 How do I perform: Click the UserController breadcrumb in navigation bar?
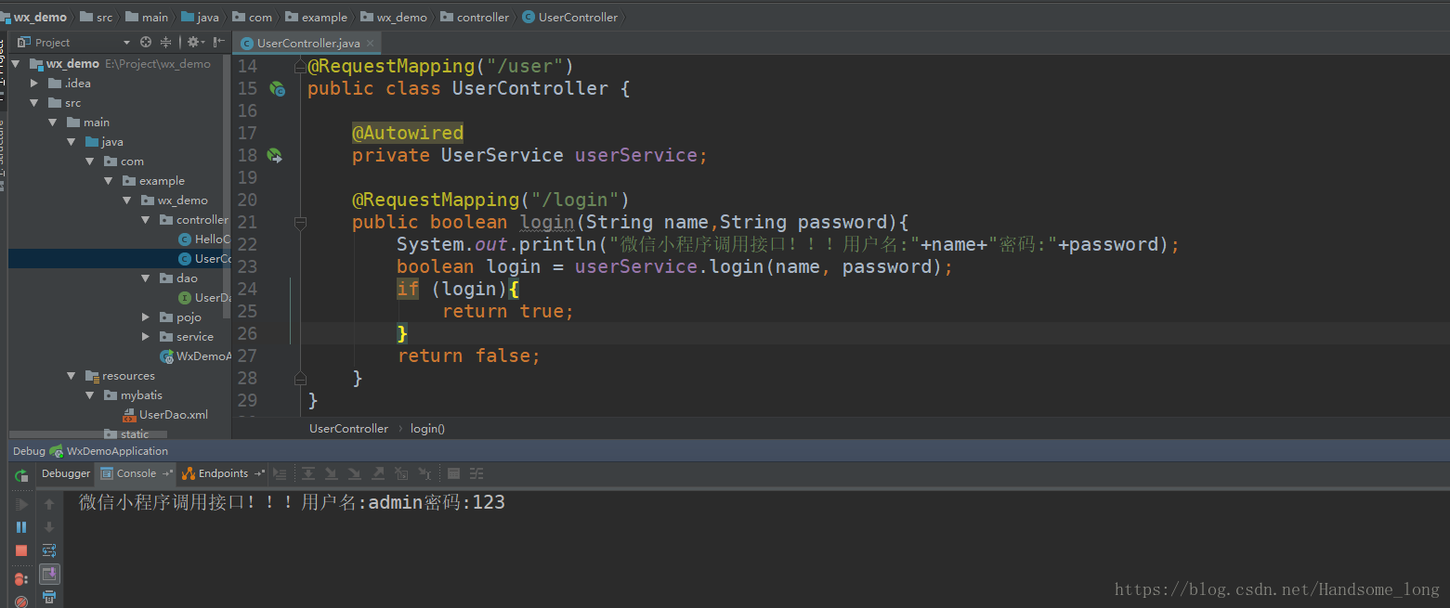pos(569,17)
